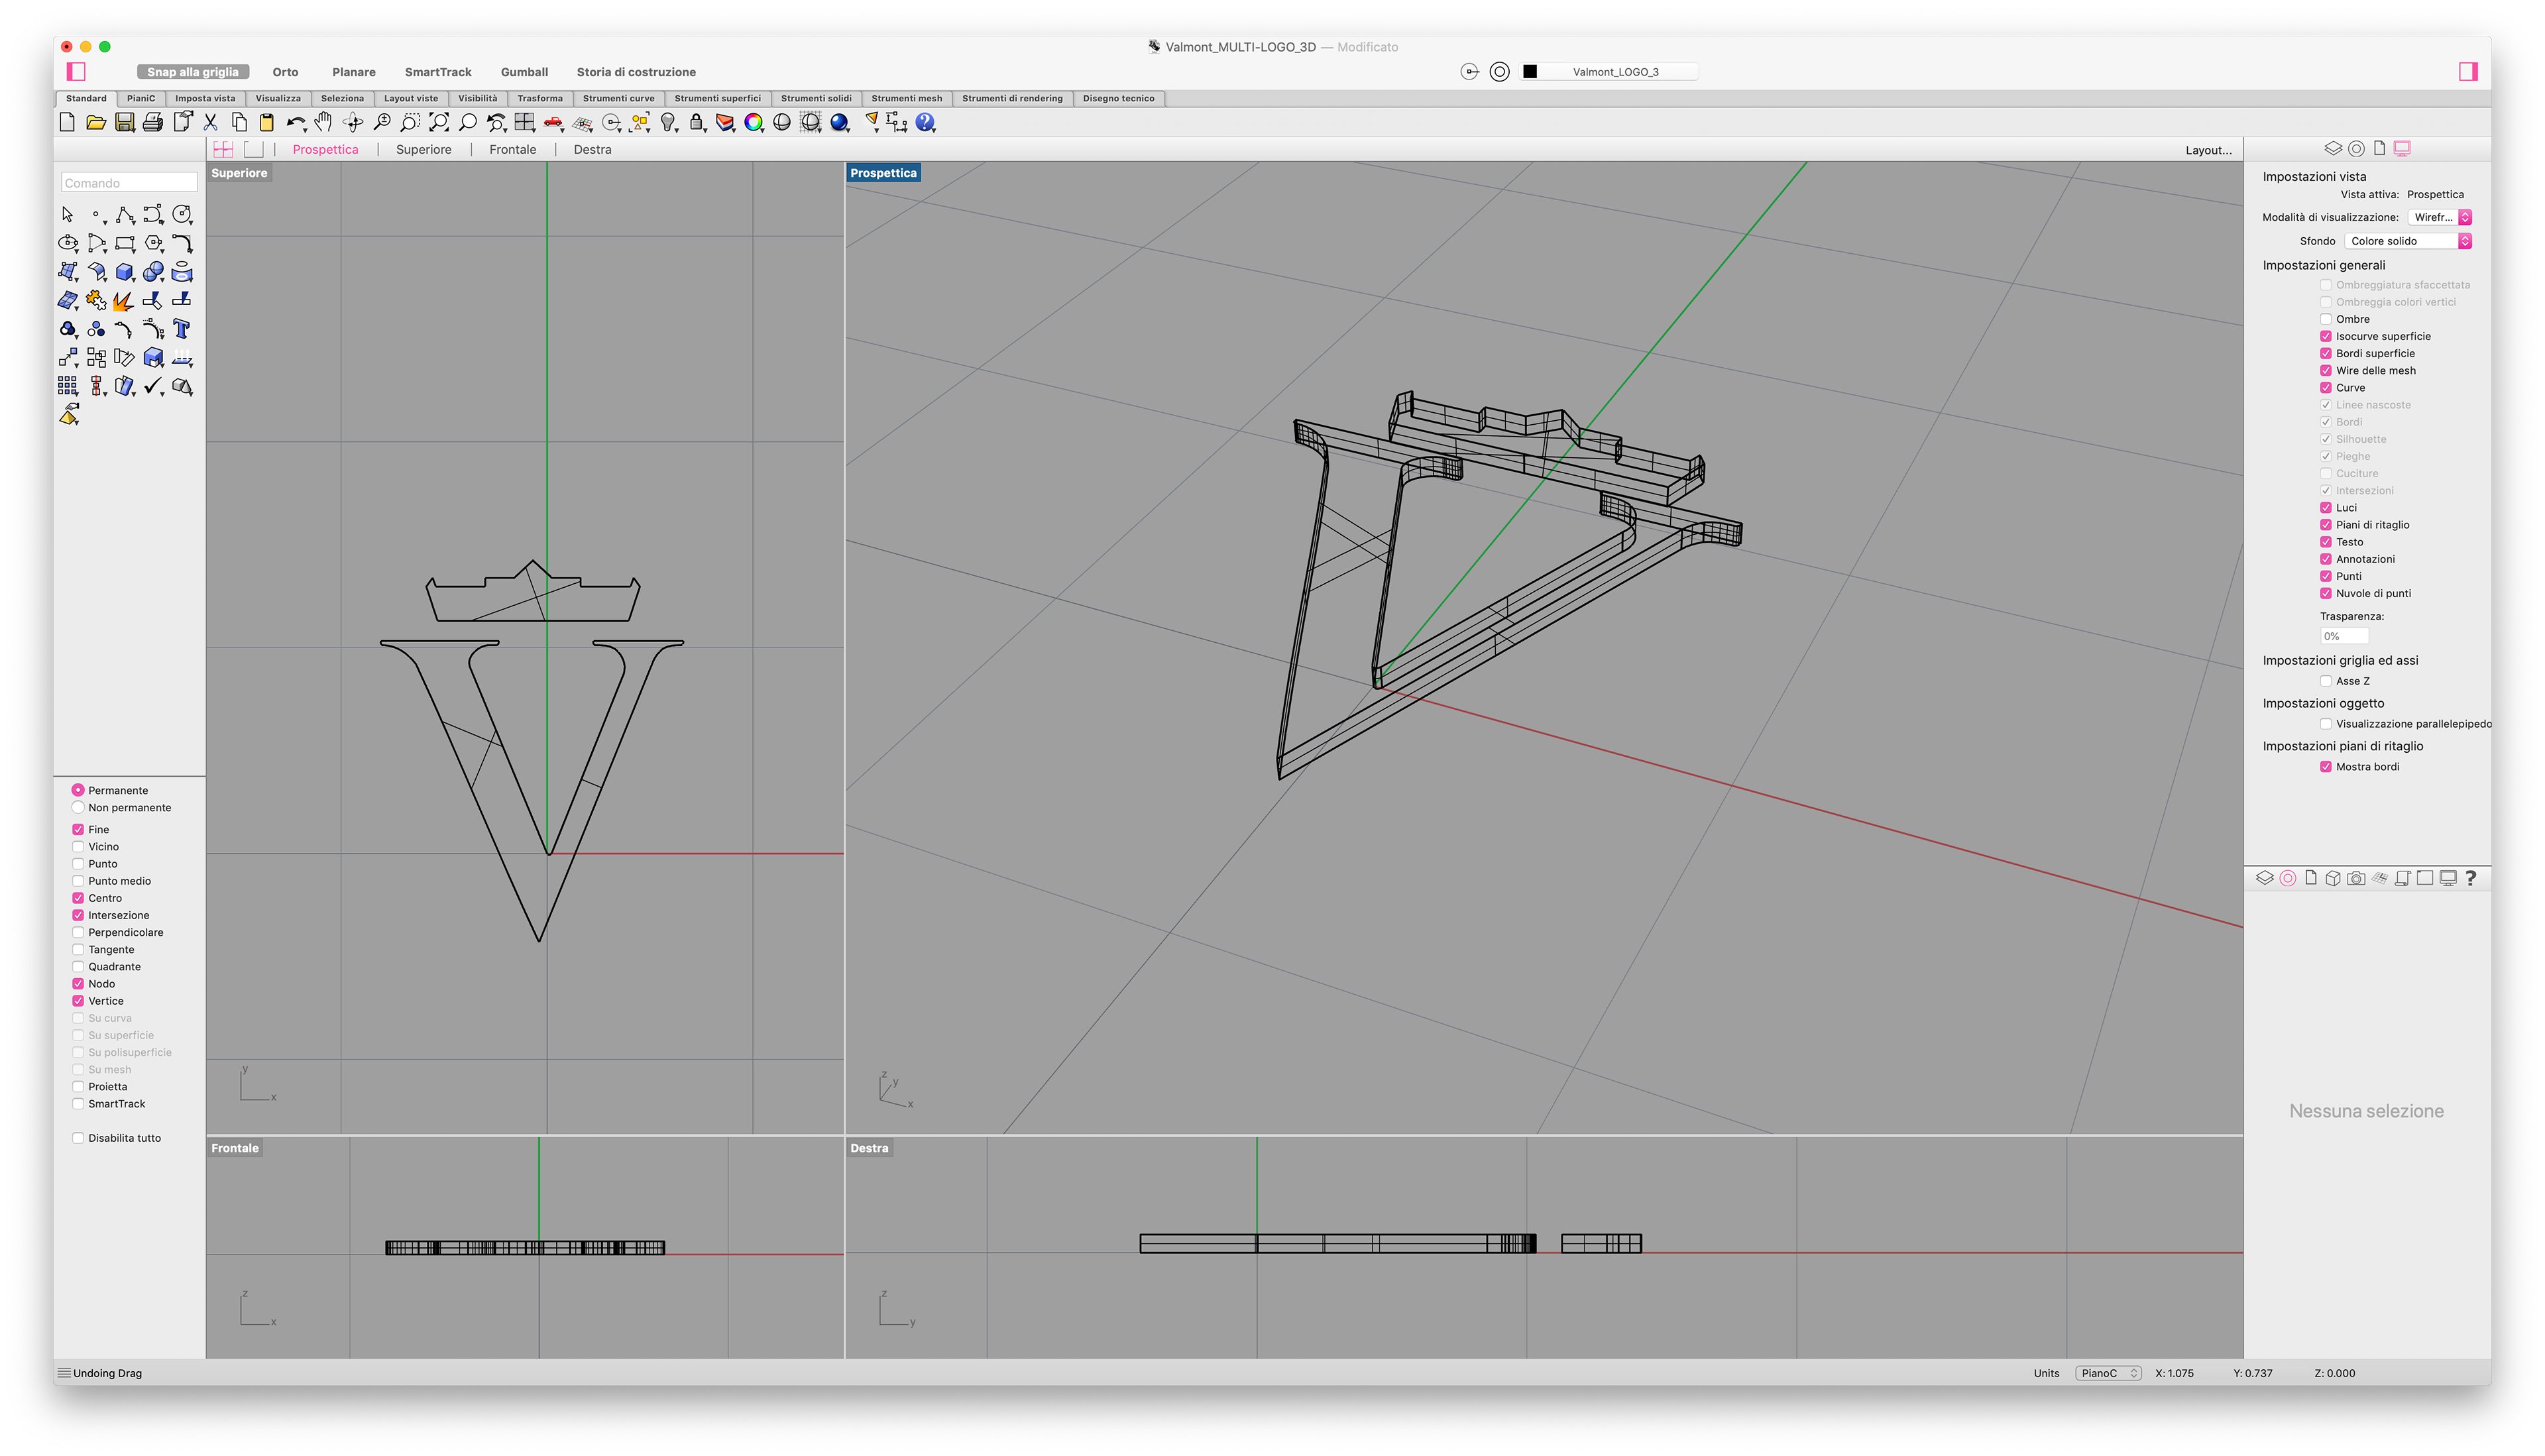Select the Non permanente radio button
This screenshot has height=1456, width=2545.
pos(78,808)
